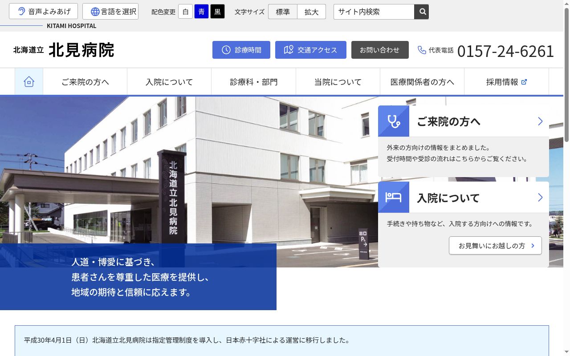This screenshot has height=356, width=570.
Task: Click the お問い合わせ contact button
Action: click(380, 50)
